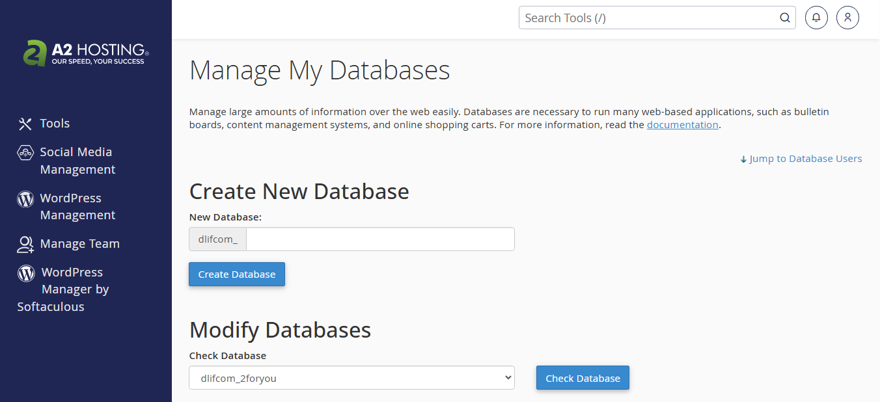Click inside the New Database name field

(380, 239)
